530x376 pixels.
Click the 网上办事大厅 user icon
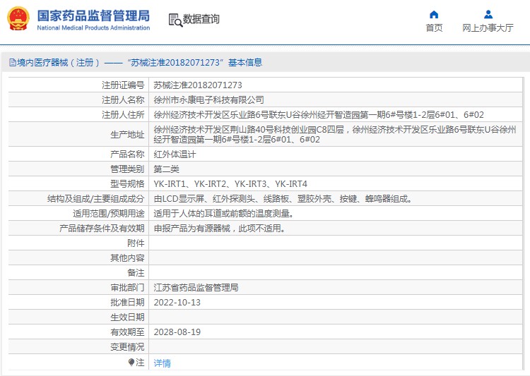click(x=488, y=15)
